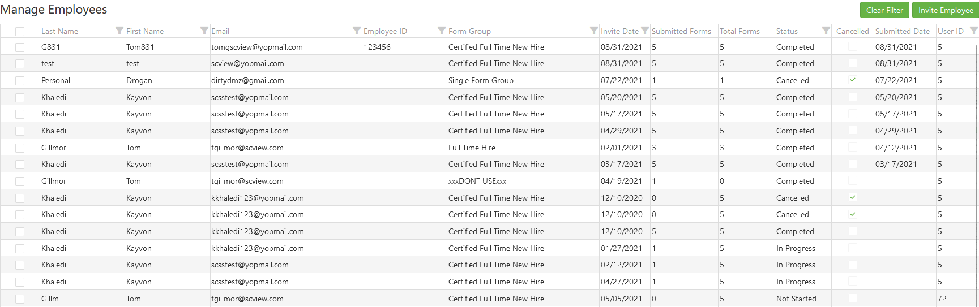The width and height of the screenshot is (979, 307).
Task: Open the Email column filter icon
Action: point(356,31)
